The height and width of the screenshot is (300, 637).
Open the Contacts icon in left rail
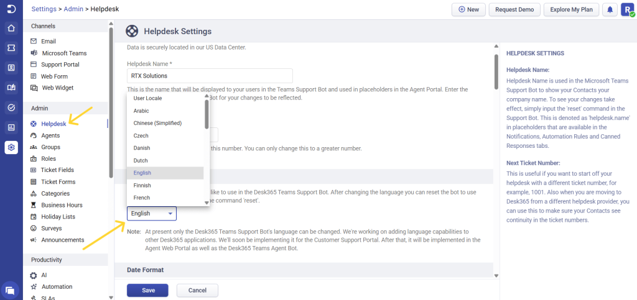[11, 68]
